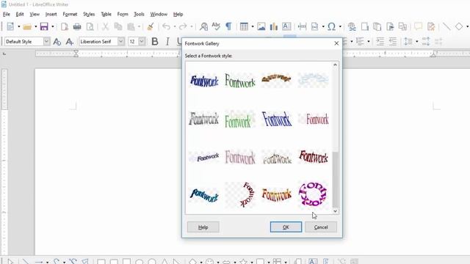The width and height of the screenshot is (470, 264).
Task: Close the Fontwork Gallery dialog
Action: tap(336, 43)
